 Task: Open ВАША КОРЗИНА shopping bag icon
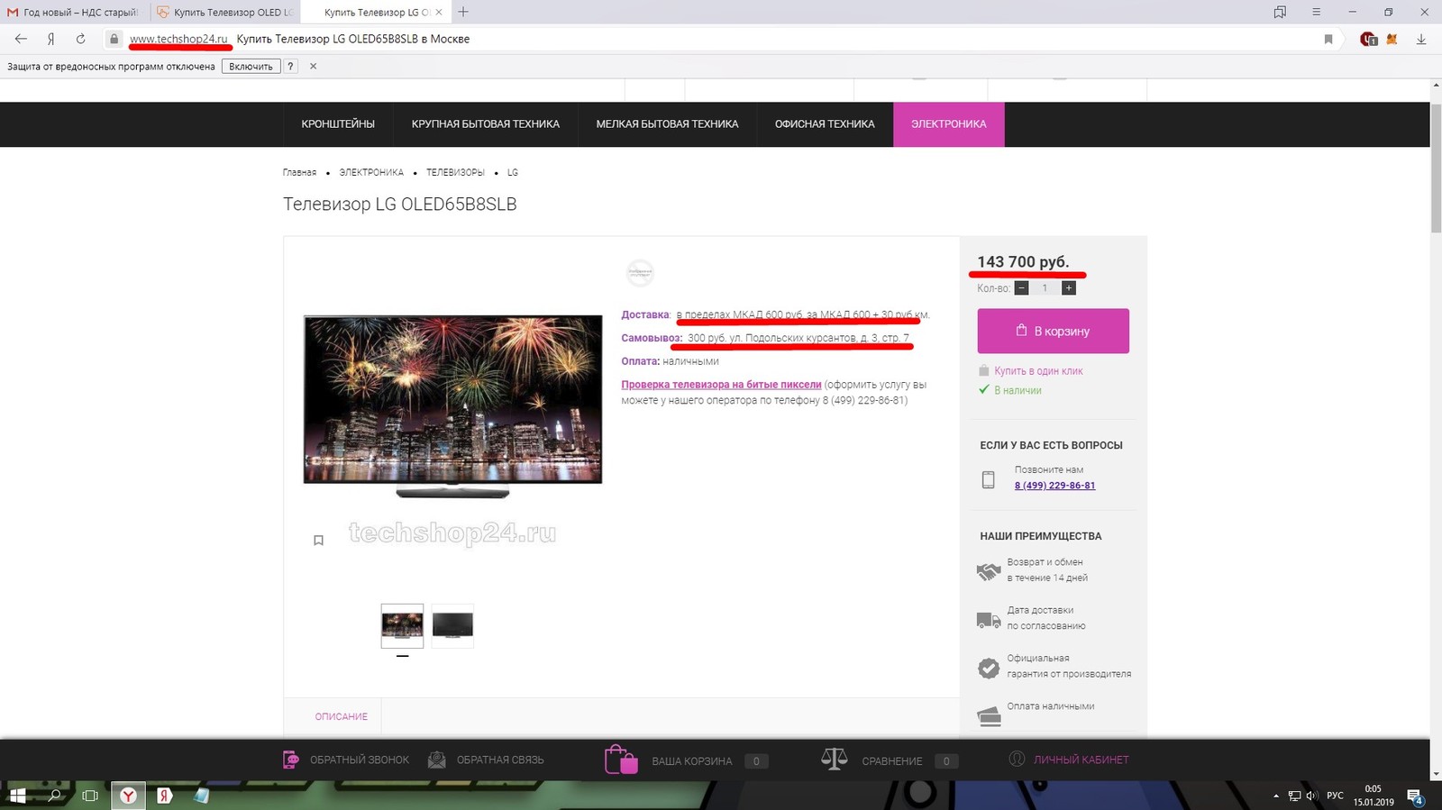[x=621, y=760]
